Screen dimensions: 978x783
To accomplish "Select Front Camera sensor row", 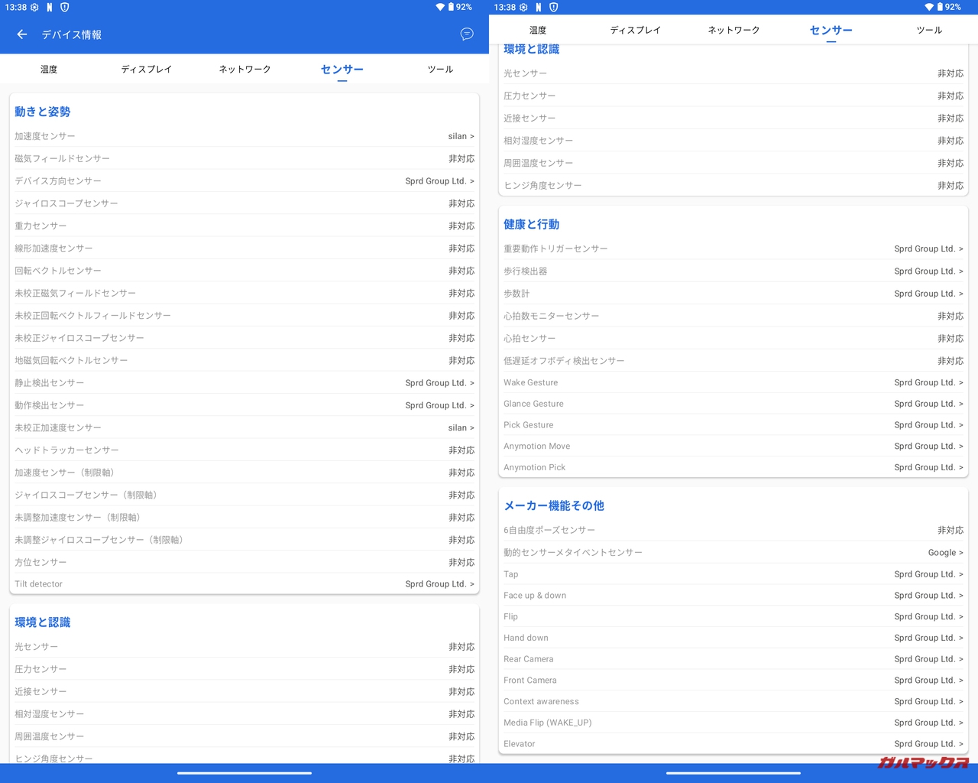I will click(x=733, y=681).
